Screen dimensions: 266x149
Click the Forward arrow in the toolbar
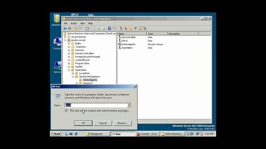click(69, 29)
